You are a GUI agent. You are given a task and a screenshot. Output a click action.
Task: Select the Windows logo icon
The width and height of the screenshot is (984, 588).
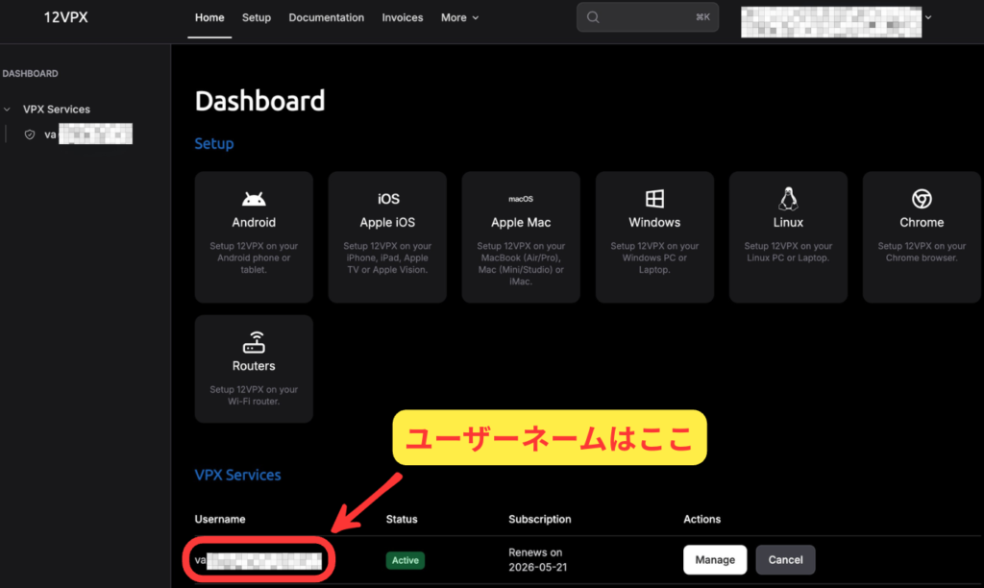pos(654,199)
